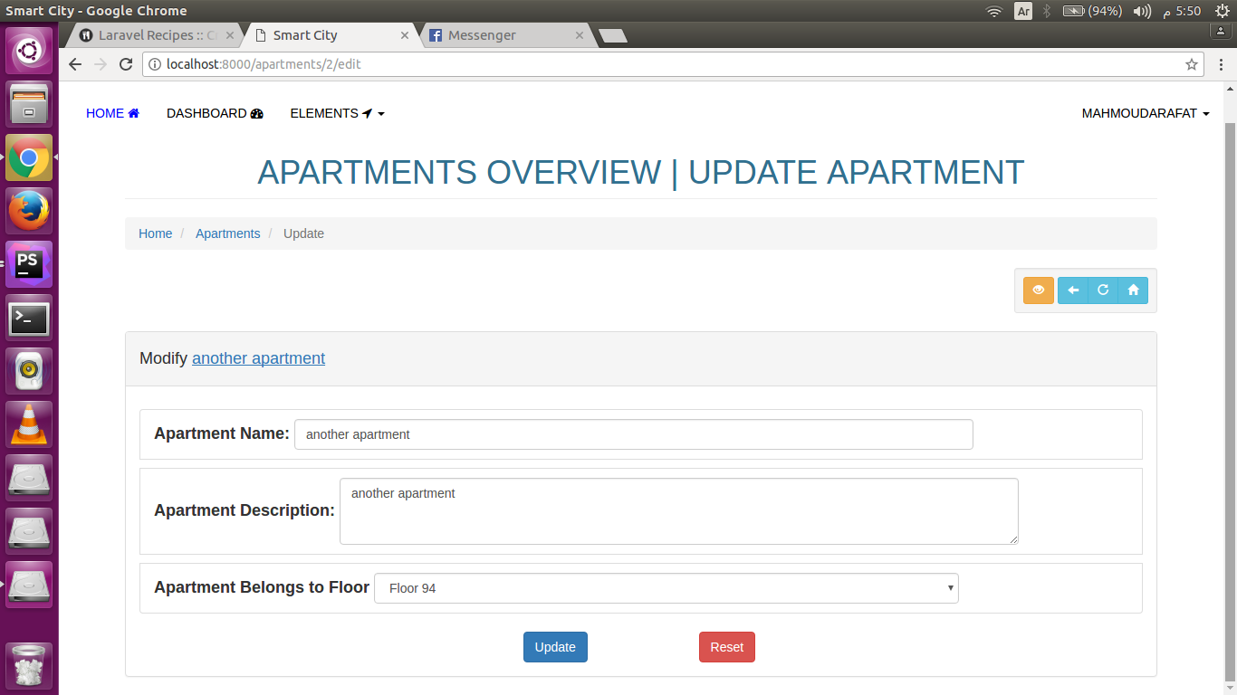The width and height of the screenshot is (1237, 695).
Task: Bookmark this page with the star icon
Action: [1192, 64]
